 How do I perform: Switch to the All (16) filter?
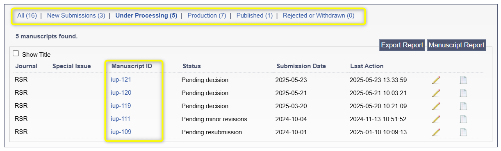click(x=27, y=16)
